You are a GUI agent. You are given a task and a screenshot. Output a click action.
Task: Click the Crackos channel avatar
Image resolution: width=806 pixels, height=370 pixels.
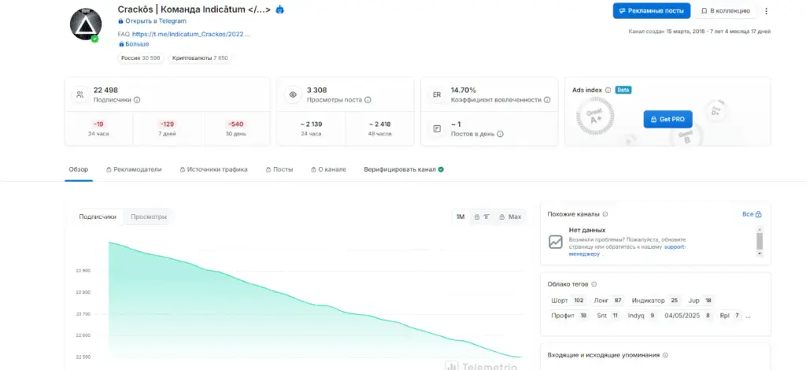85,24
